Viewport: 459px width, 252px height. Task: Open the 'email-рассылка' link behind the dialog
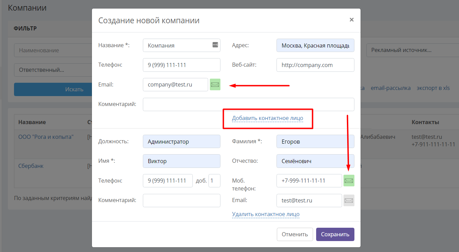(391, 88)
